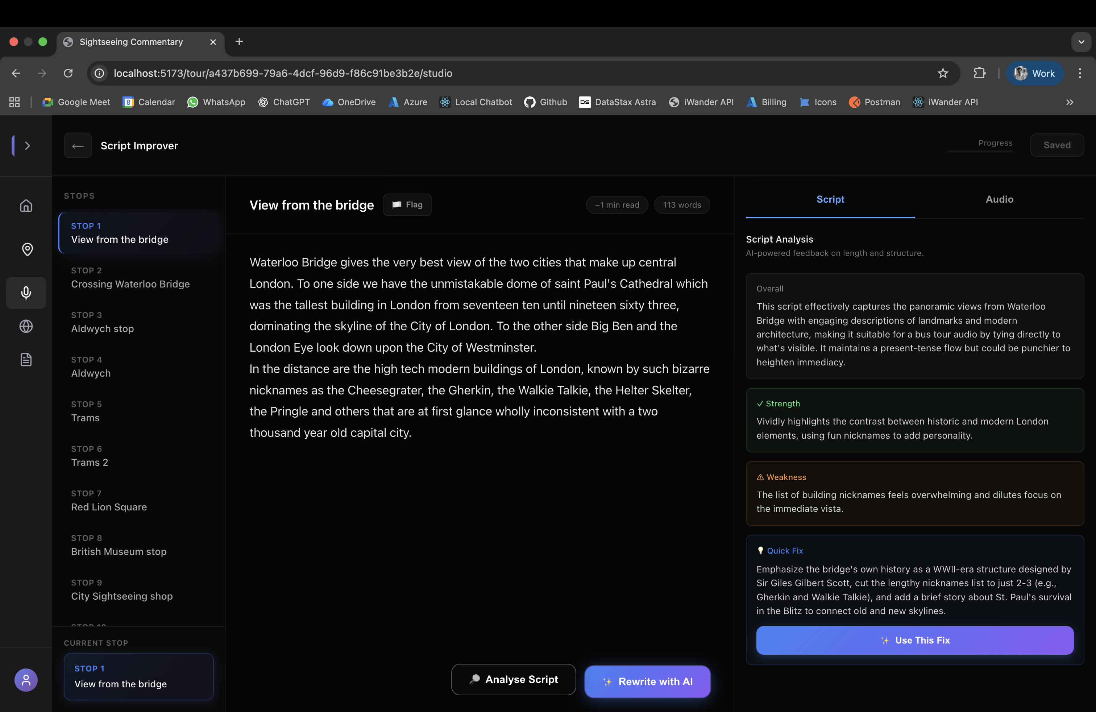Toggle the Flag marker on this stop
The height and width of the screenshot is (712, 1096).
[x=407, y=205]
